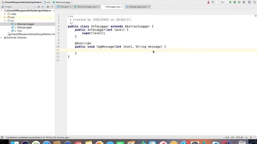Click the @Override annotation text
257x144 pixels.
[83, 43]
